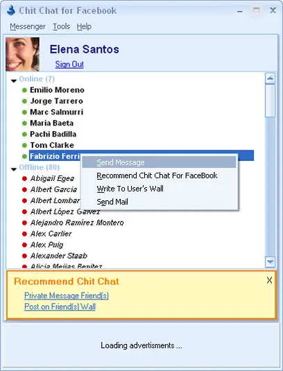Open the Tools menu
The height and width of the screenshot is (371, 283).
point(61,26)
